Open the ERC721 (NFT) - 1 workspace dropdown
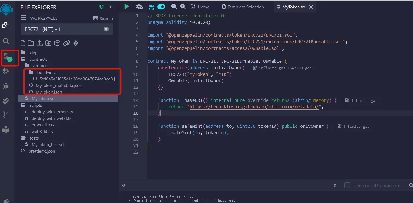This screenshot has height=203, width=413. [67, 29]
